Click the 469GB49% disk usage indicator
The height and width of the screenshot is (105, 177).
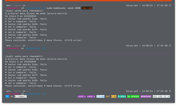tap(146, 97)
